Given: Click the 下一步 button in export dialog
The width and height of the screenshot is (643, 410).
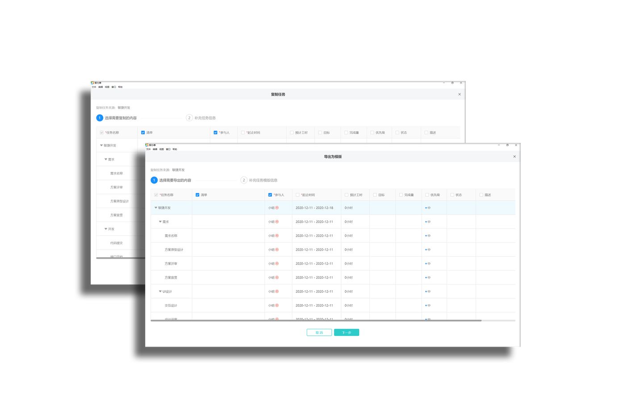Looking at the screenshot, I should point(347,332).
